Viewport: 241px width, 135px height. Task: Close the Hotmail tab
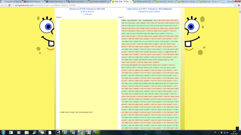pos(109,1)
